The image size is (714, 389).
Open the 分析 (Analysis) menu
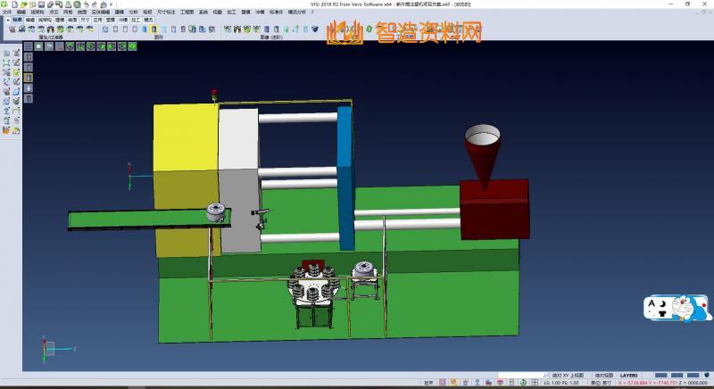133,12
